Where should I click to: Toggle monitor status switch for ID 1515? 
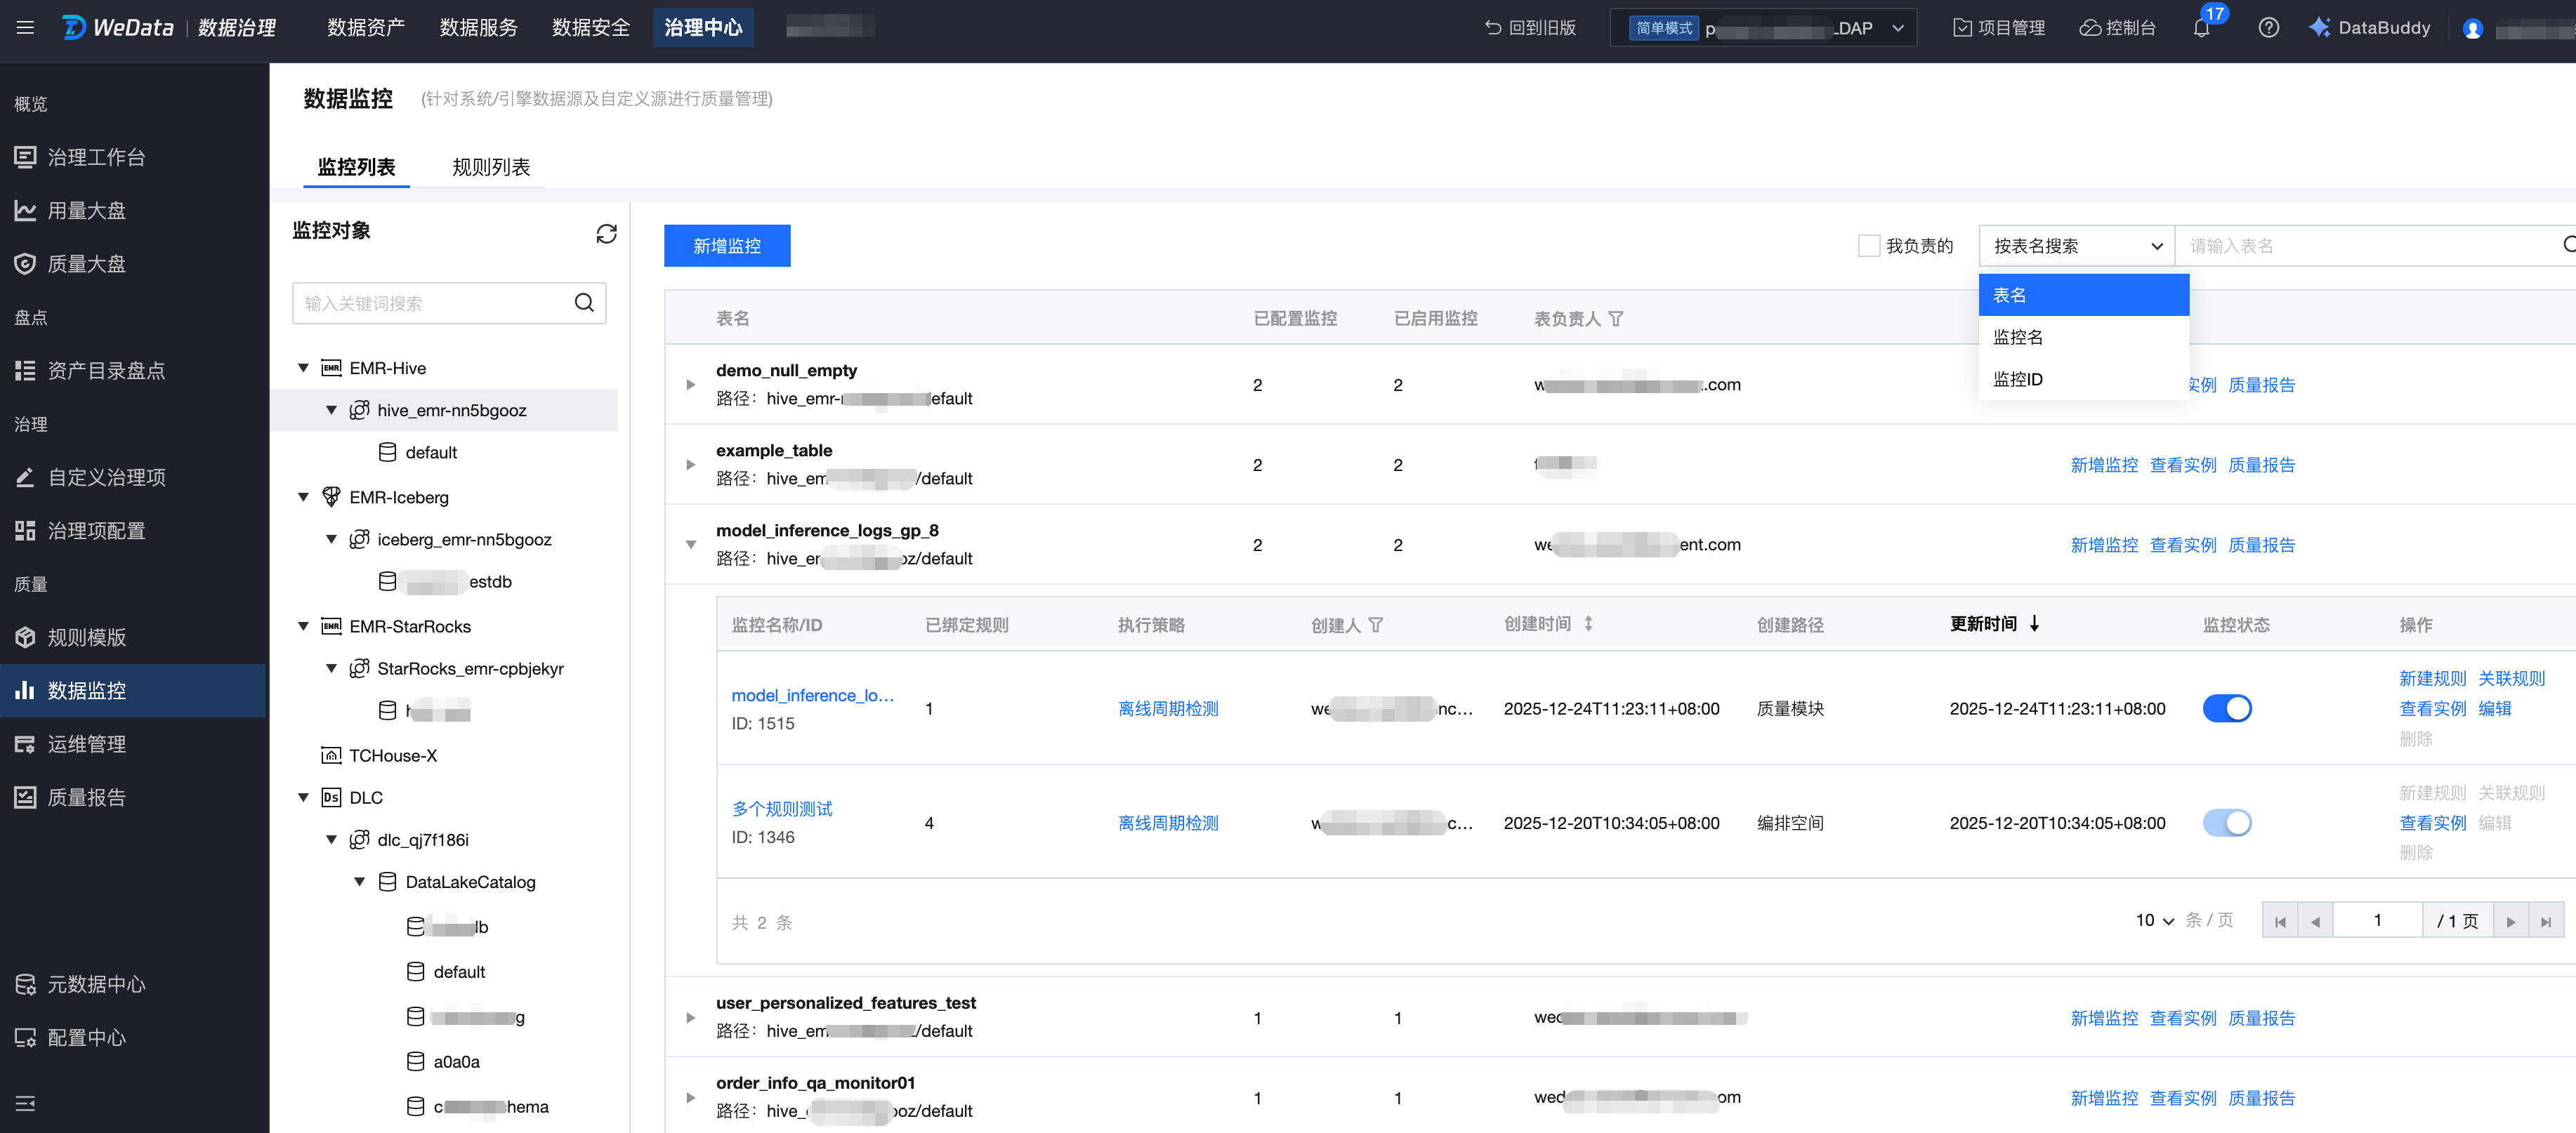point(2226,709)
